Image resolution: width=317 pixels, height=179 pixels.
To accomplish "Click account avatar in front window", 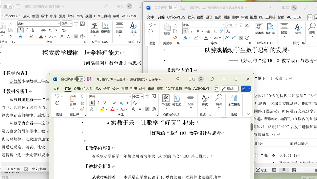I will coord(201,79).
